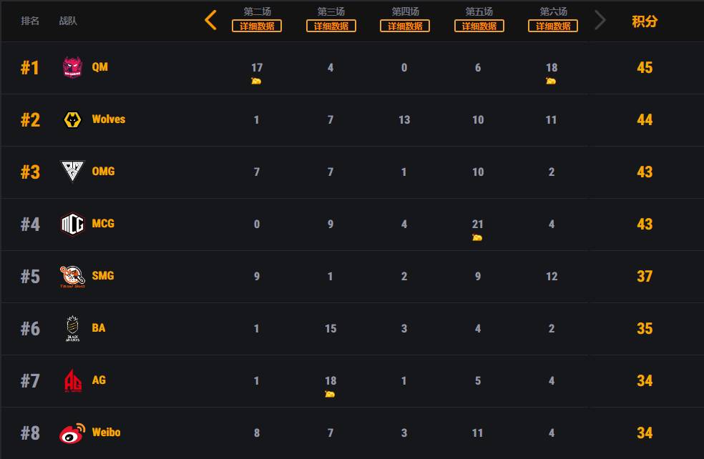This screenshot has width=704, height=459.
Task: Open the Wolves team name link
Action: click(x=109, y=119)
